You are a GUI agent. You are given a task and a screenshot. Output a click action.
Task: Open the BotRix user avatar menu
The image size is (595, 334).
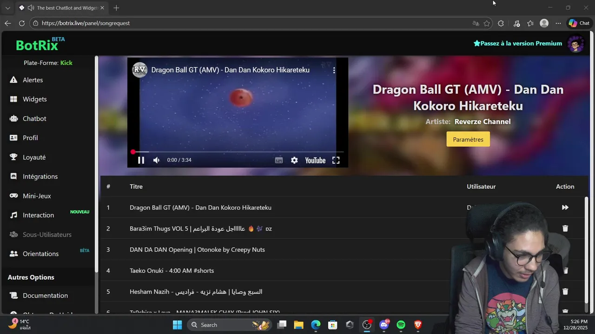(x=576, y=44)
